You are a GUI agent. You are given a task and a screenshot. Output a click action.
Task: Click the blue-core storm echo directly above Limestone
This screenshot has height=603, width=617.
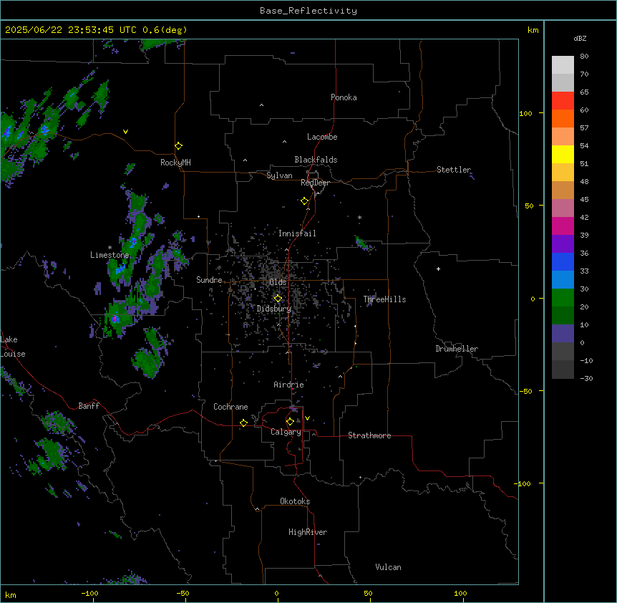pos(133,241)
